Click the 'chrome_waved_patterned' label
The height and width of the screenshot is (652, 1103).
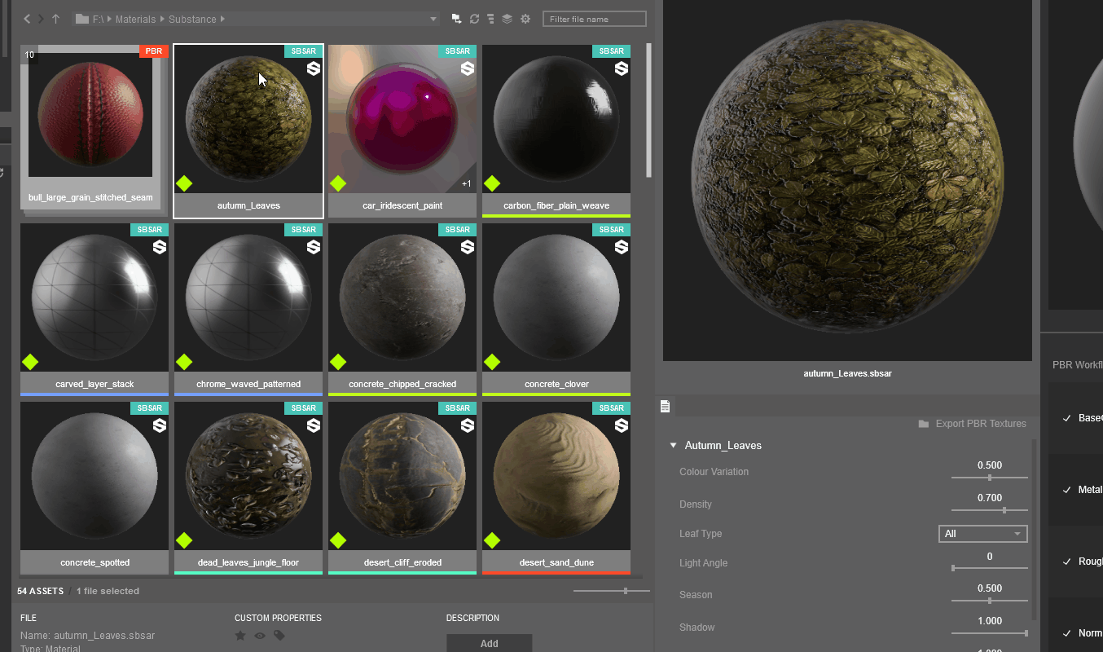pyautogui.click(x=248, y=384)
